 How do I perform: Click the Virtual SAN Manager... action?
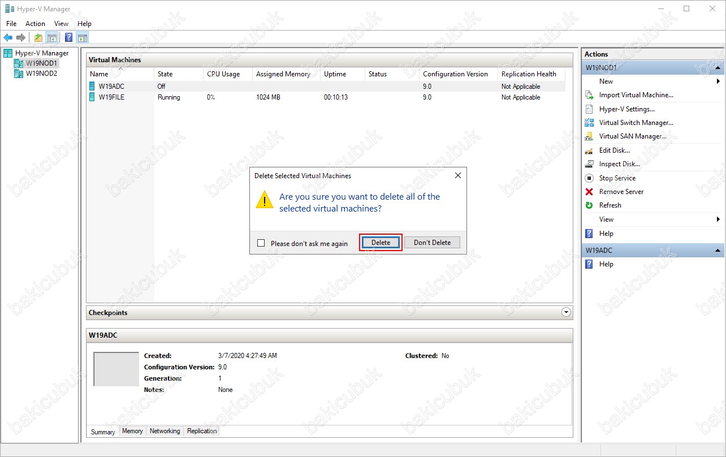pos(633,136)
